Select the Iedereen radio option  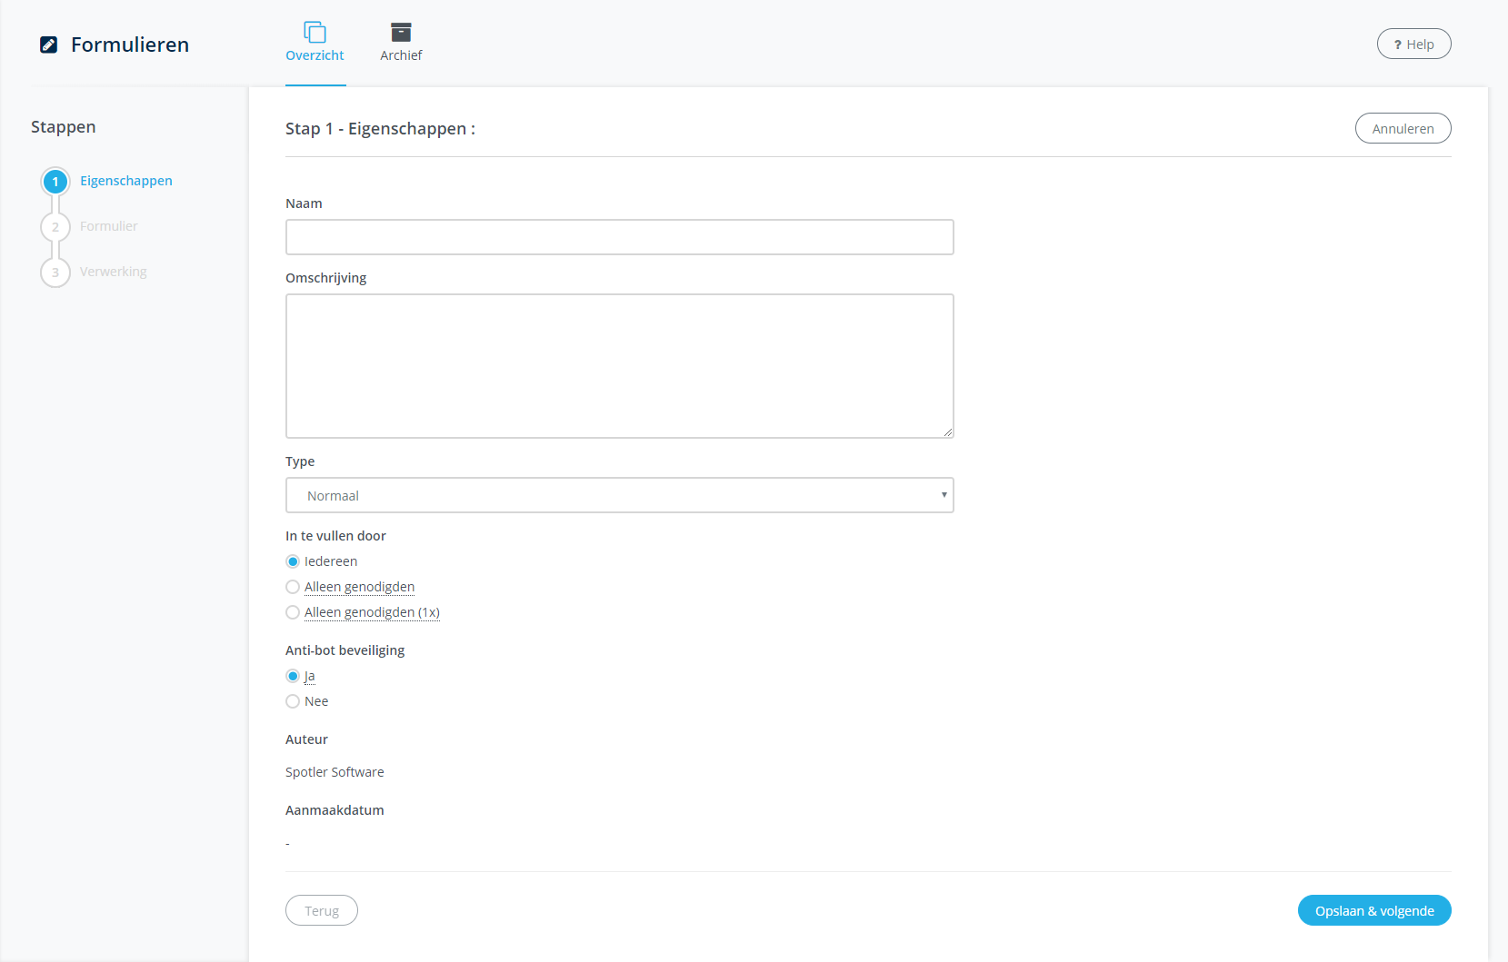293,561
